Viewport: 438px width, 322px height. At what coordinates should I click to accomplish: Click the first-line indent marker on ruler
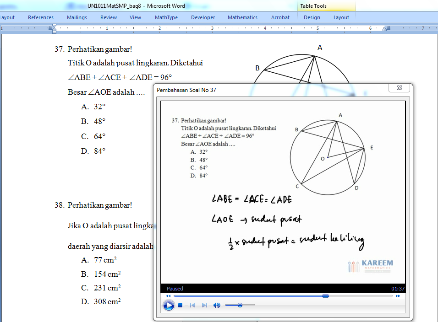[55, 26]
